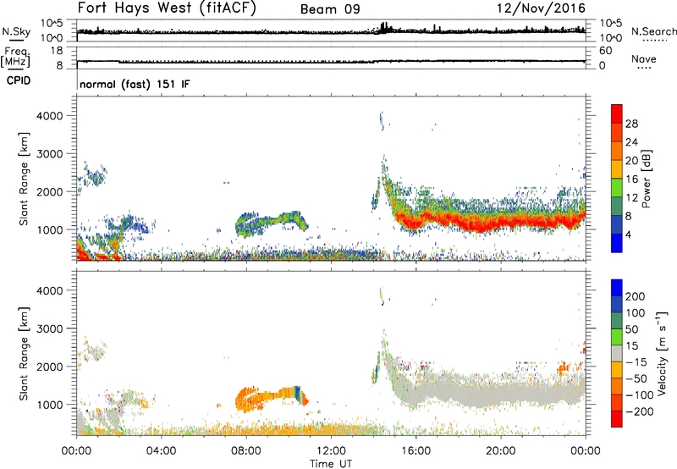677x469 pixels.
Task: Click the '60' Nave axis tick label
Action: coord(605,51)
